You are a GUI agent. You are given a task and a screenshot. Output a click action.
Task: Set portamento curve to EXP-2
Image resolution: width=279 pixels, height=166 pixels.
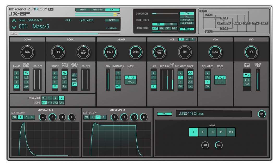(x=174, y=28)
